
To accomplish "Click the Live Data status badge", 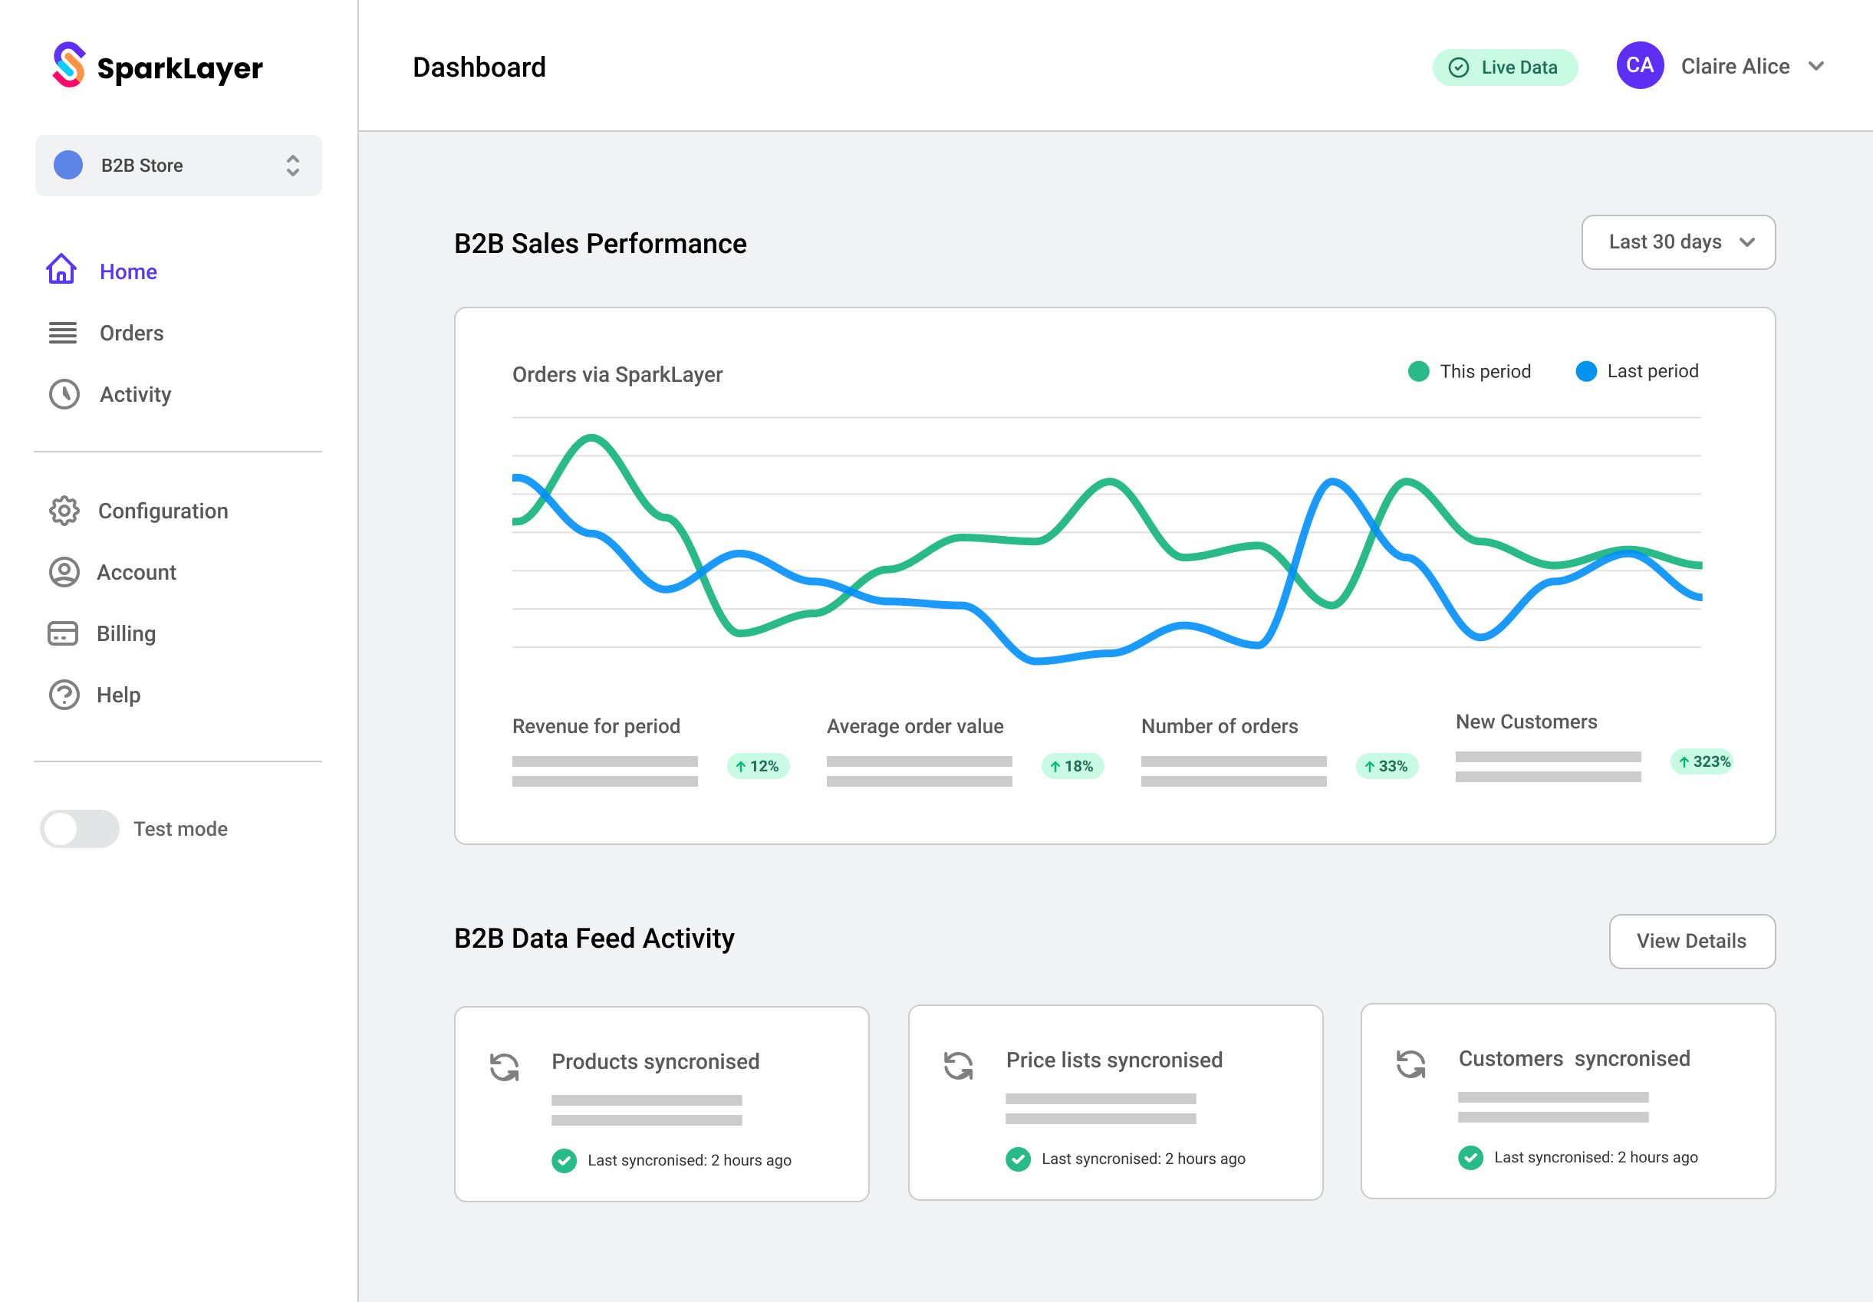I will click(x=1504, y=67).
